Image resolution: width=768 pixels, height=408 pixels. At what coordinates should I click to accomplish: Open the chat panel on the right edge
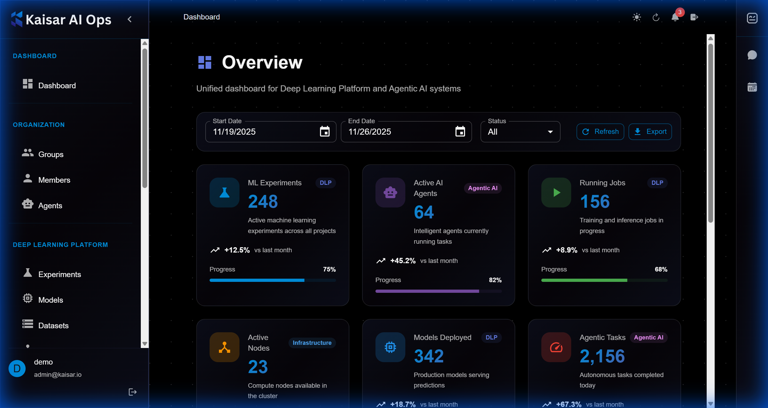[753, 55]
